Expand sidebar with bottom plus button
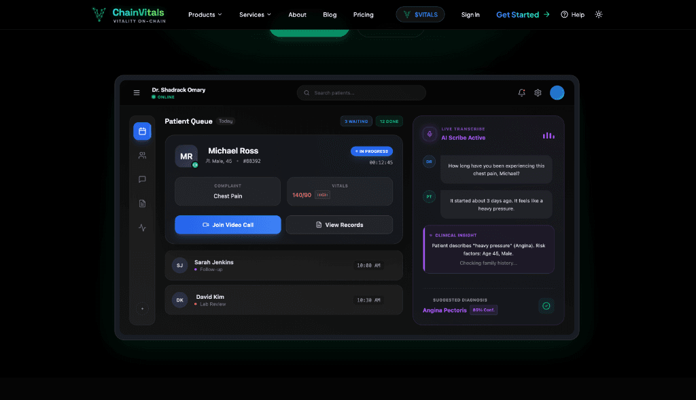The image size is (696, 400). pyautogui.click(x=142, y=309)
